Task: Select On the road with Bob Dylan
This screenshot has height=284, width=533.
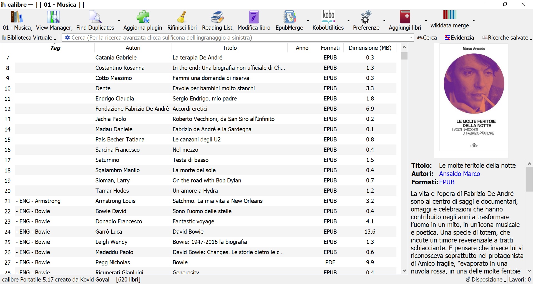Action: (207, 180)
